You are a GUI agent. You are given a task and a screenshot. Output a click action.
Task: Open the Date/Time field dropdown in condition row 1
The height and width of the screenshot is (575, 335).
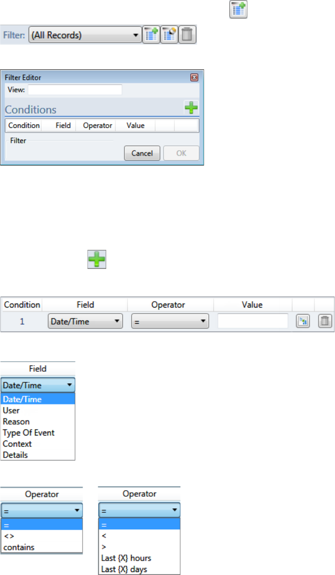(85, 321)
